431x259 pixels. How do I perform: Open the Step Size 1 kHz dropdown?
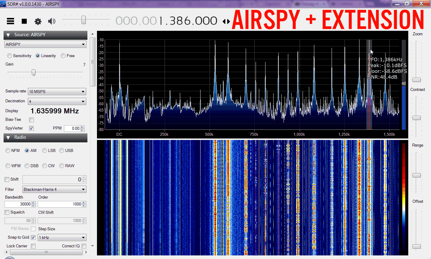tap(62, 238)
